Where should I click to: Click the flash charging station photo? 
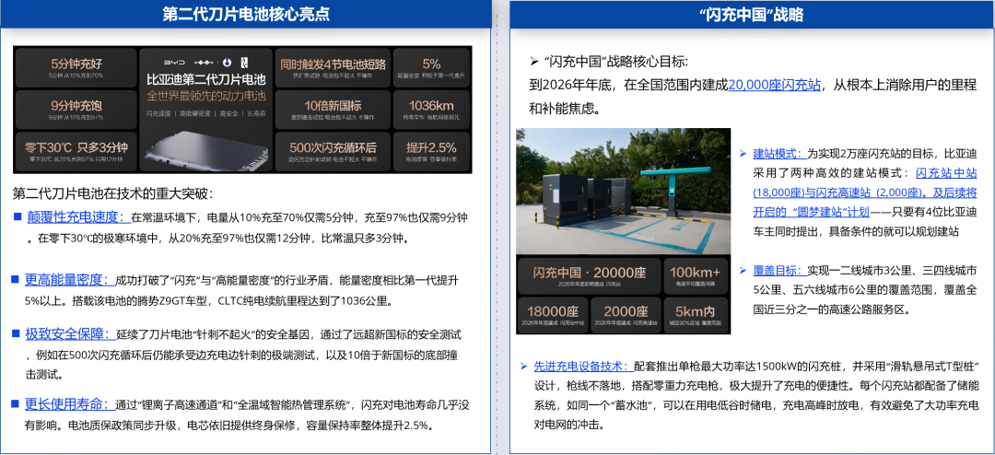click(x=623, y=191)
